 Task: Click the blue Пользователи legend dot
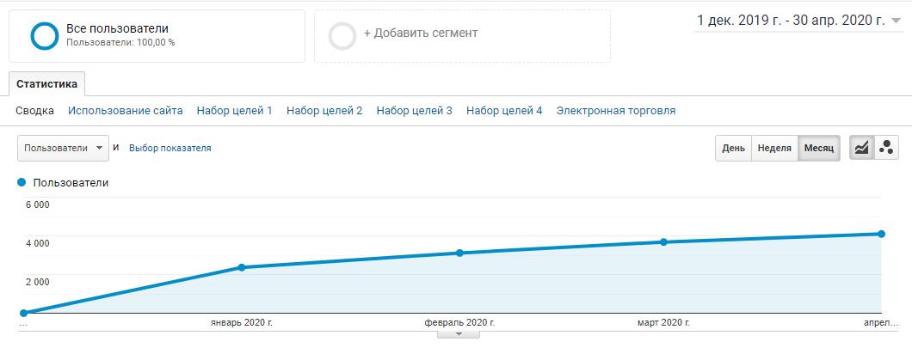click(x=22, y=182)
